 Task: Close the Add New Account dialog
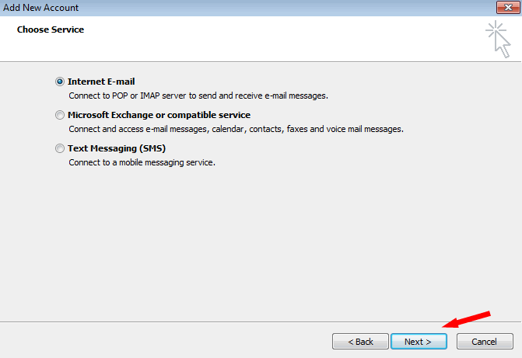tap(508, 7)
